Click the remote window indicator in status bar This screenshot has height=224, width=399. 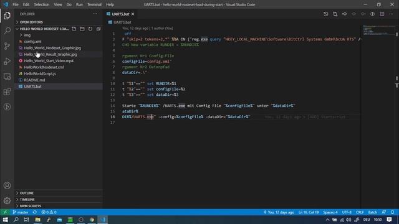(x=5, y=212)
